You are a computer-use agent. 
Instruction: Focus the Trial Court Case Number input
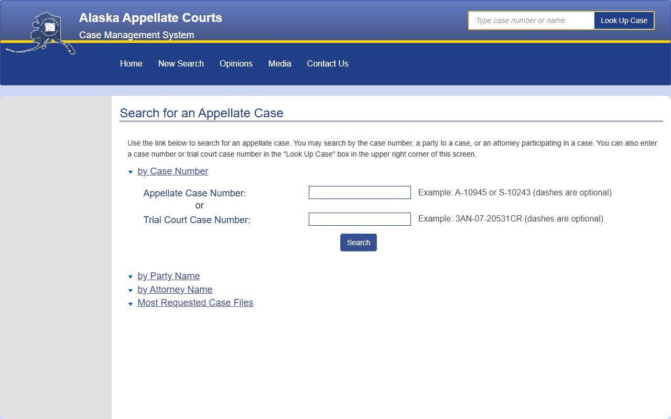[x=360, y=219]
